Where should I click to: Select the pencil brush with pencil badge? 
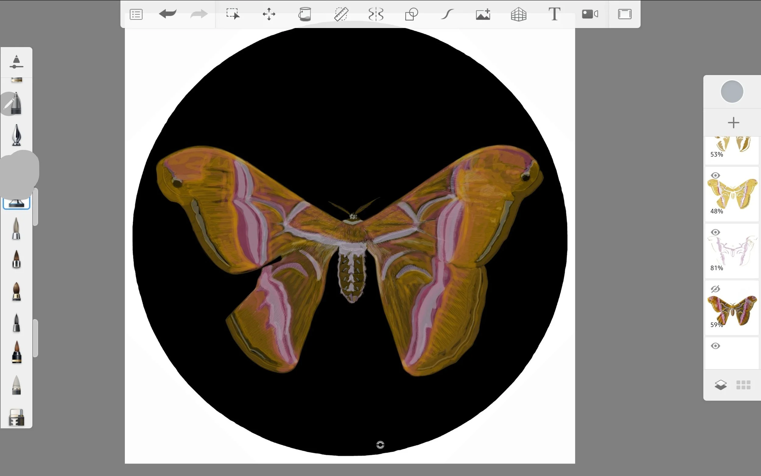pyautogui.click(x=16, y=104)
